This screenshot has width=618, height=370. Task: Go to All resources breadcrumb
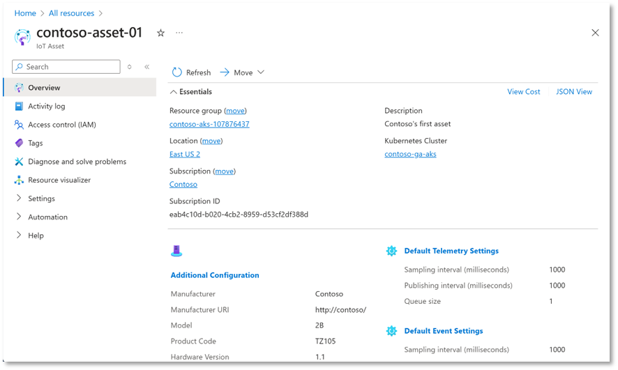point(71,13)
